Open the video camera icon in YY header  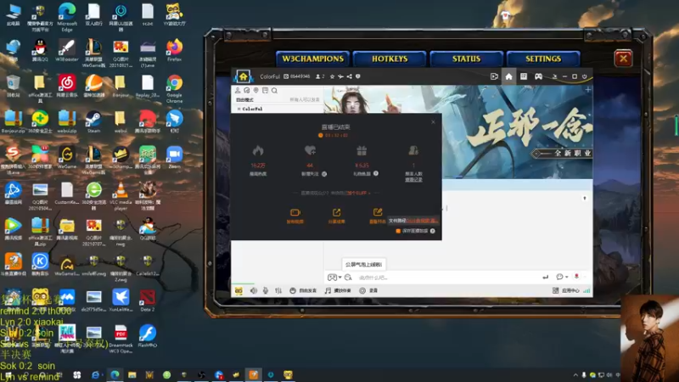pyautogui.click(x=494, y=76)
